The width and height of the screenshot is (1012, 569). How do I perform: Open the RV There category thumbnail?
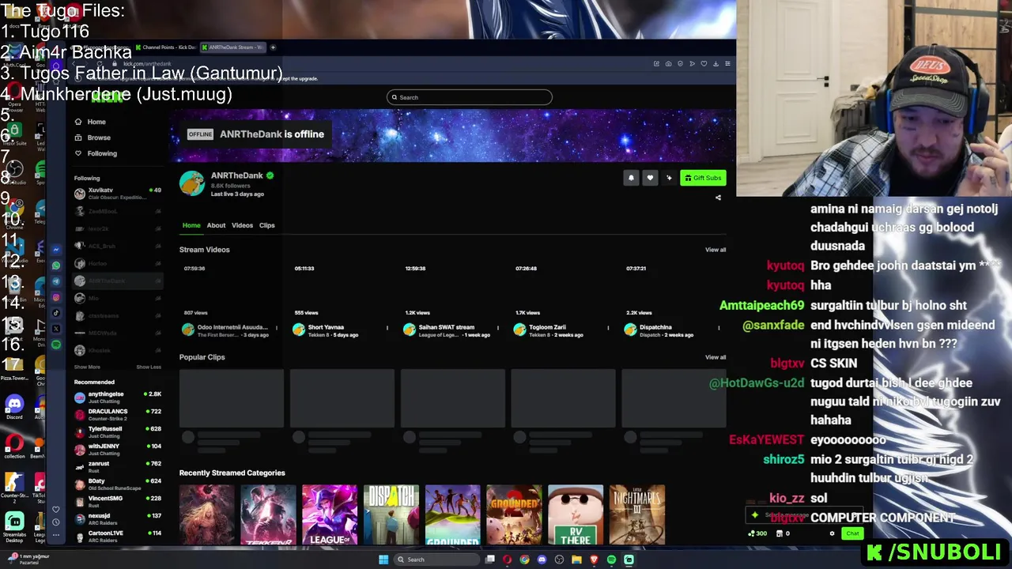(x=576, y=514)
